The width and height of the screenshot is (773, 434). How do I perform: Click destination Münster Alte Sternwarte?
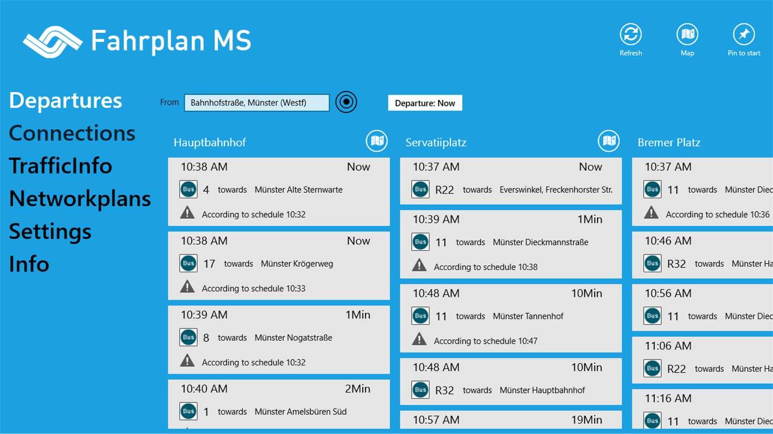[298, 190]
